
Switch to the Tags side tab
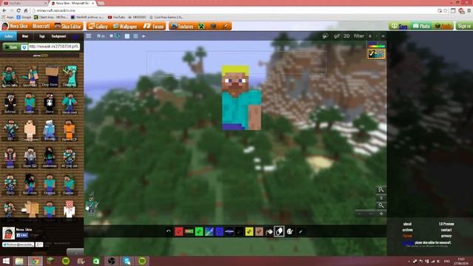tap(41, 36)
